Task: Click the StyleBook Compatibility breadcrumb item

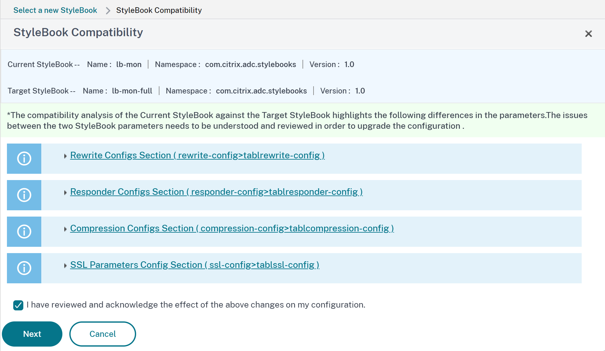Action: coord(159,10)
